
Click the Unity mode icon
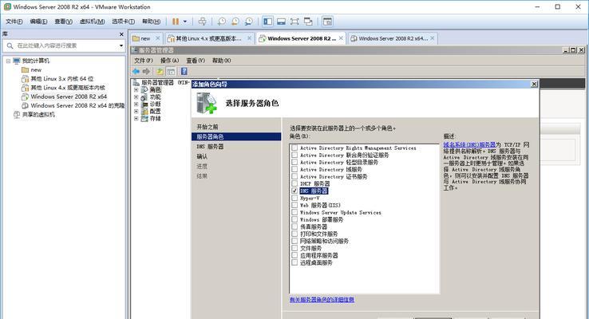pyautogui.click(x=308, y=22)
